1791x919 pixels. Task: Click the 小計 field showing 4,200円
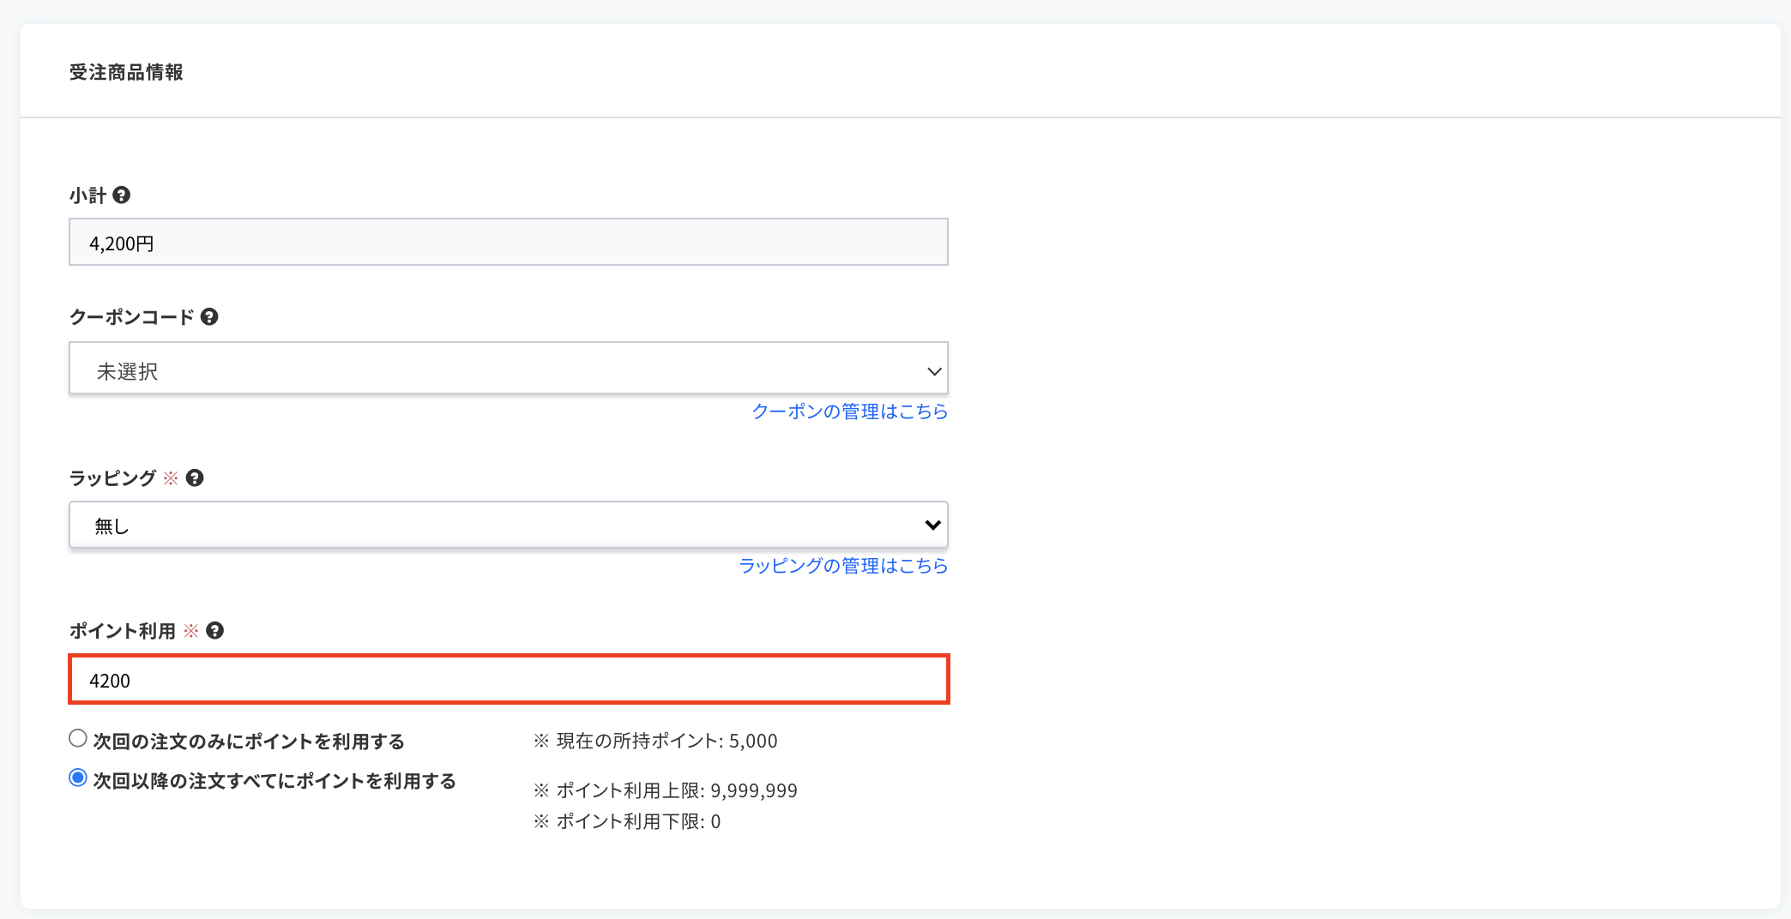pos(509,242)
